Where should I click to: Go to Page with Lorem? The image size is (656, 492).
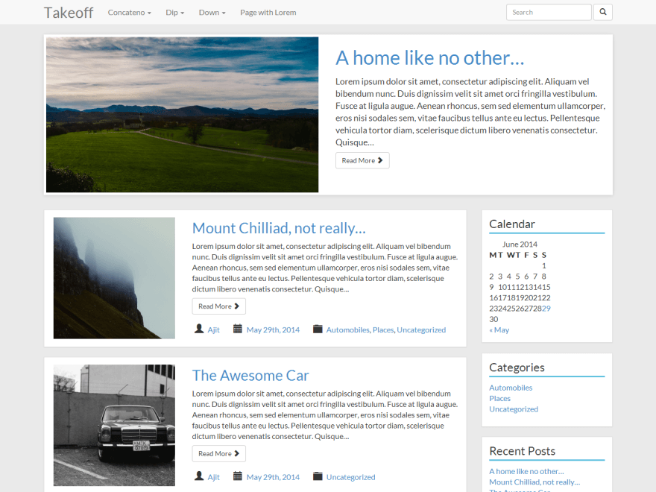coord(268,13)
